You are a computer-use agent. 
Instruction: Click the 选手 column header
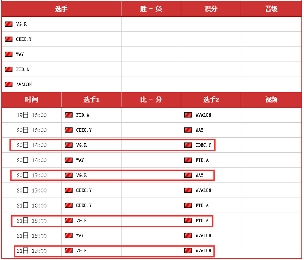[x=61, y=9]
